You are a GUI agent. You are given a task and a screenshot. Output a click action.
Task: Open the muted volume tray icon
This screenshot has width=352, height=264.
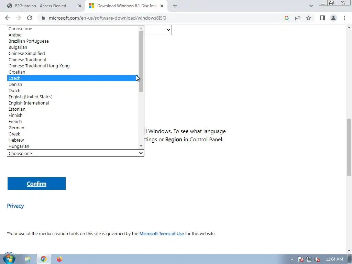click(x=317, y=259)
